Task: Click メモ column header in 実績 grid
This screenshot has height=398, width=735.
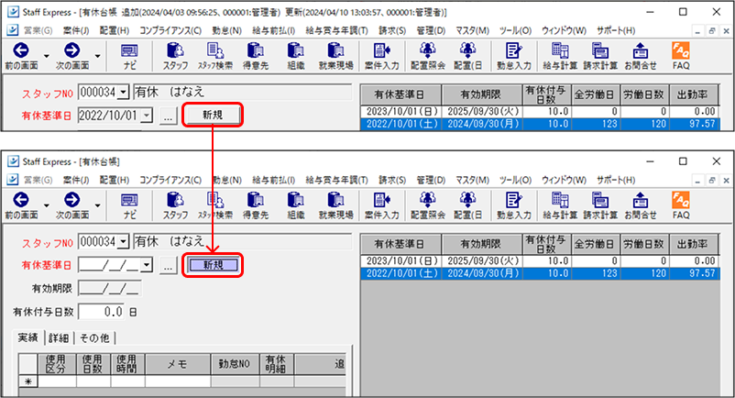Action: coord(178,364)
